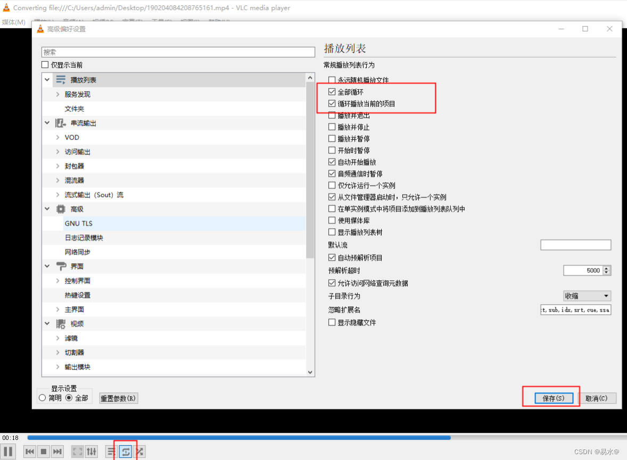The width and height of the screenshot is (627, 460).
Task: Open the 子目录行为 dropdown showing 收缩
Action: 587,295
